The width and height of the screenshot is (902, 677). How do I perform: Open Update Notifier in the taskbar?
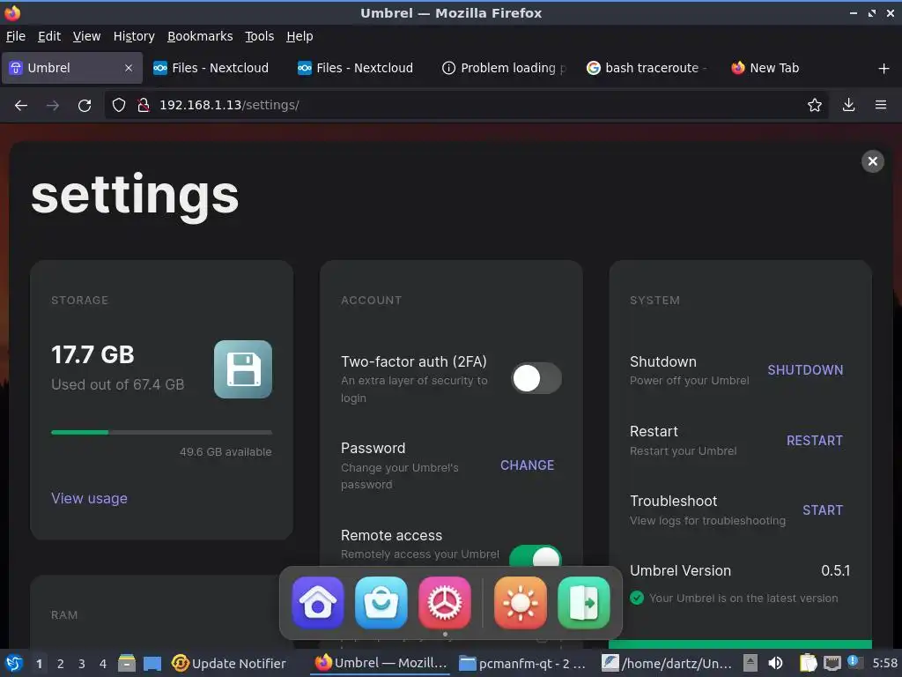229,664
